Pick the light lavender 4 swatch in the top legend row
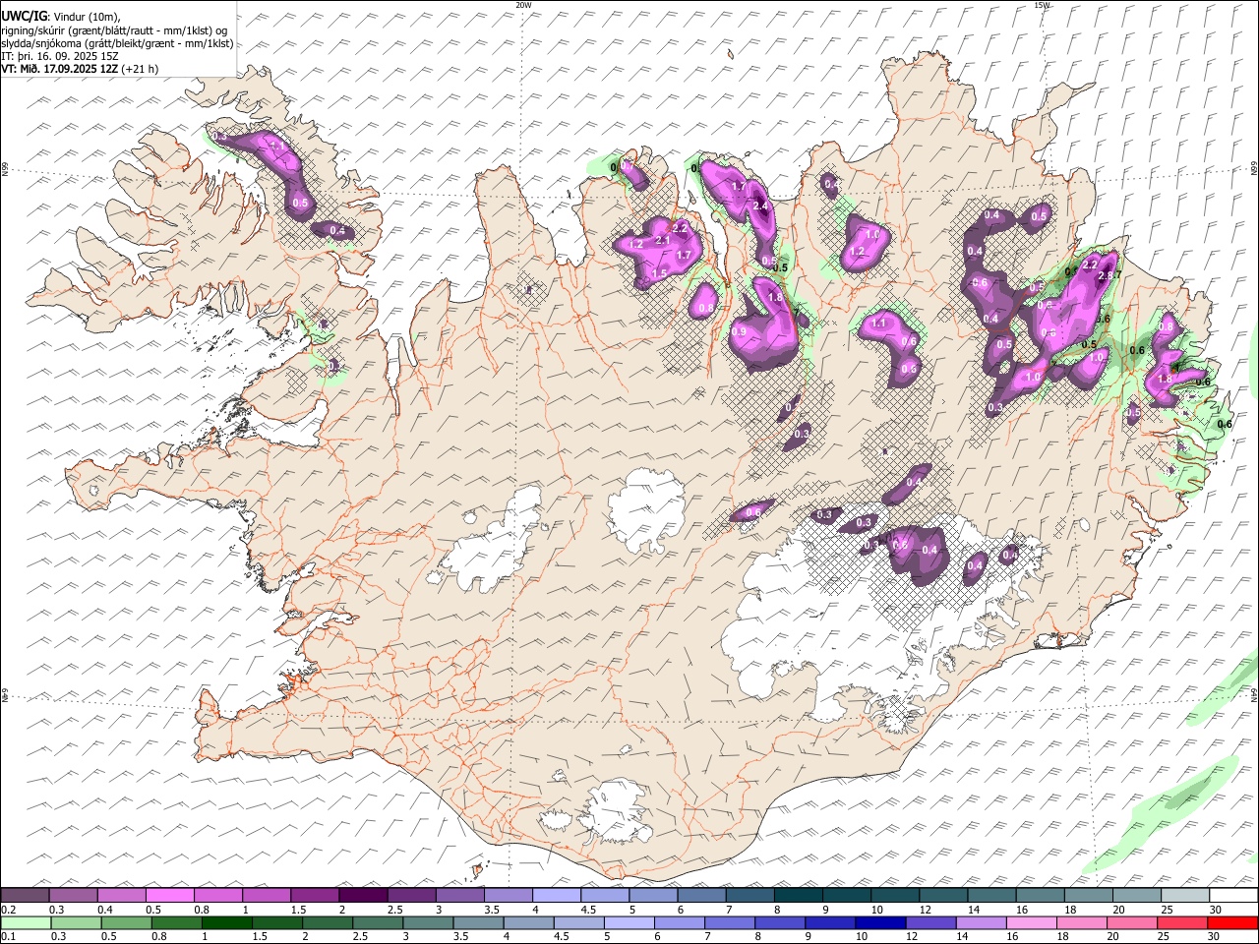1259x944 pixels. click(x=557, y=896)
